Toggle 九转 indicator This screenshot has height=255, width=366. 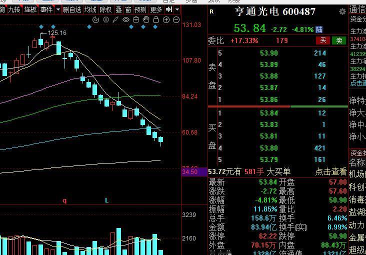14,9
